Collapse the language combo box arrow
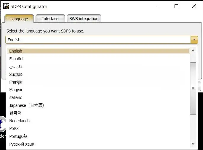 (x=194, y=40)
